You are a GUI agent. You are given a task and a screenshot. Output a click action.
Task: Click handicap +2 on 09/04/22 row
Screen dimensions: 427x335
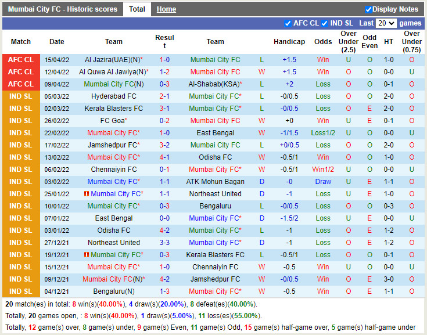pos(289,84)
